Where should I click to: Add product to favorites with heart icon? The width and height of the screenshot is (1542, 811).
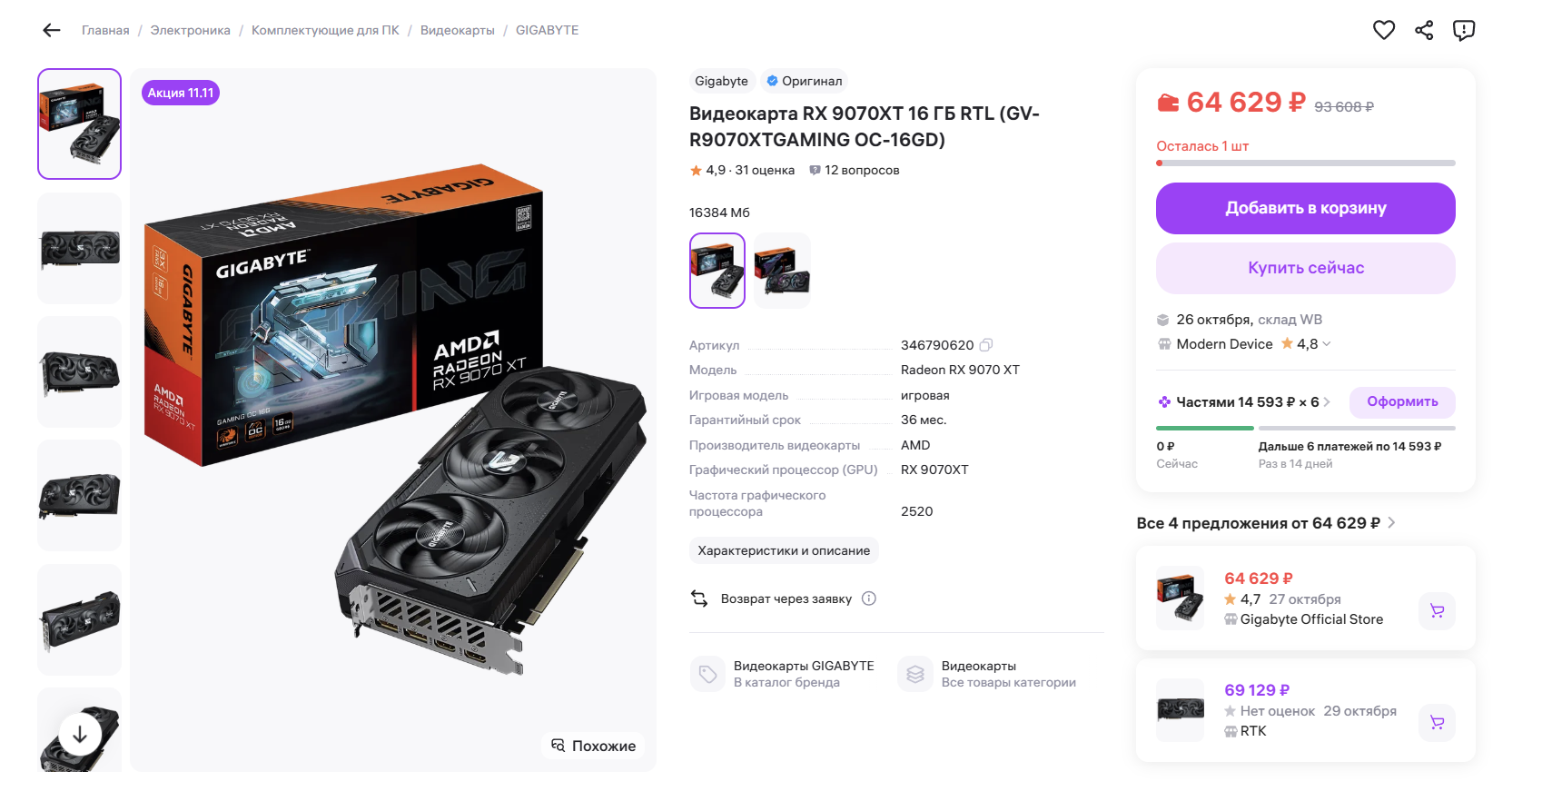(1383, 30)
